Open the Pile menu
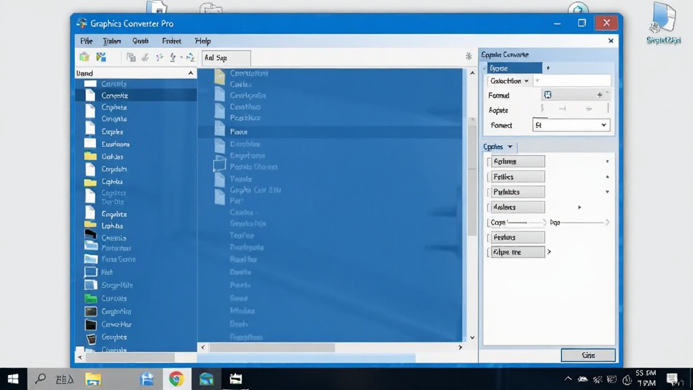The height and width of the screenshot is (390, 693). (x=87, y=41)
